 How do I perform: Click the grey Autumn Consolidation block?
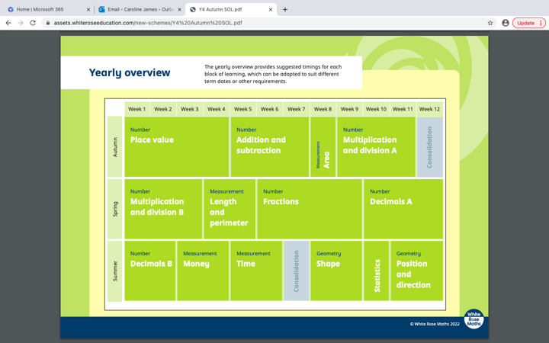(429, 146)
